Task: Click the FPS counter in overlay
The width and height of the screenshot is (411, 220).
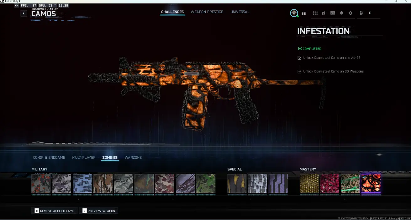Action: coord(29,6)
